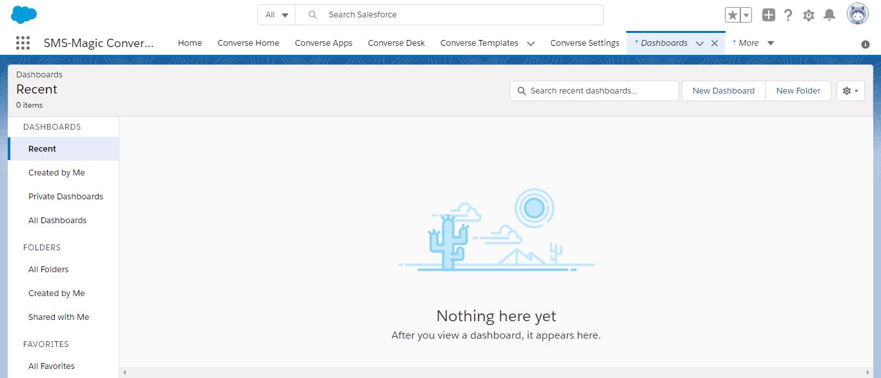Switch to the Converse Apps tab
Image resolution: width=881 pixels, height=378 pixels.
point(324,43)
